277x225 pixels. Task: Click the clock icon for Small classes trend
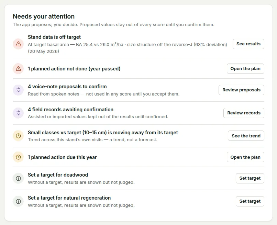pyautogui.click(x=18, y=136)
